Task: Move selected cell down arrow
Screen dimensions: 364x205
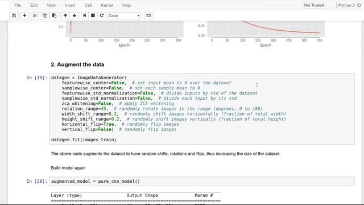Action: (75, 15)
